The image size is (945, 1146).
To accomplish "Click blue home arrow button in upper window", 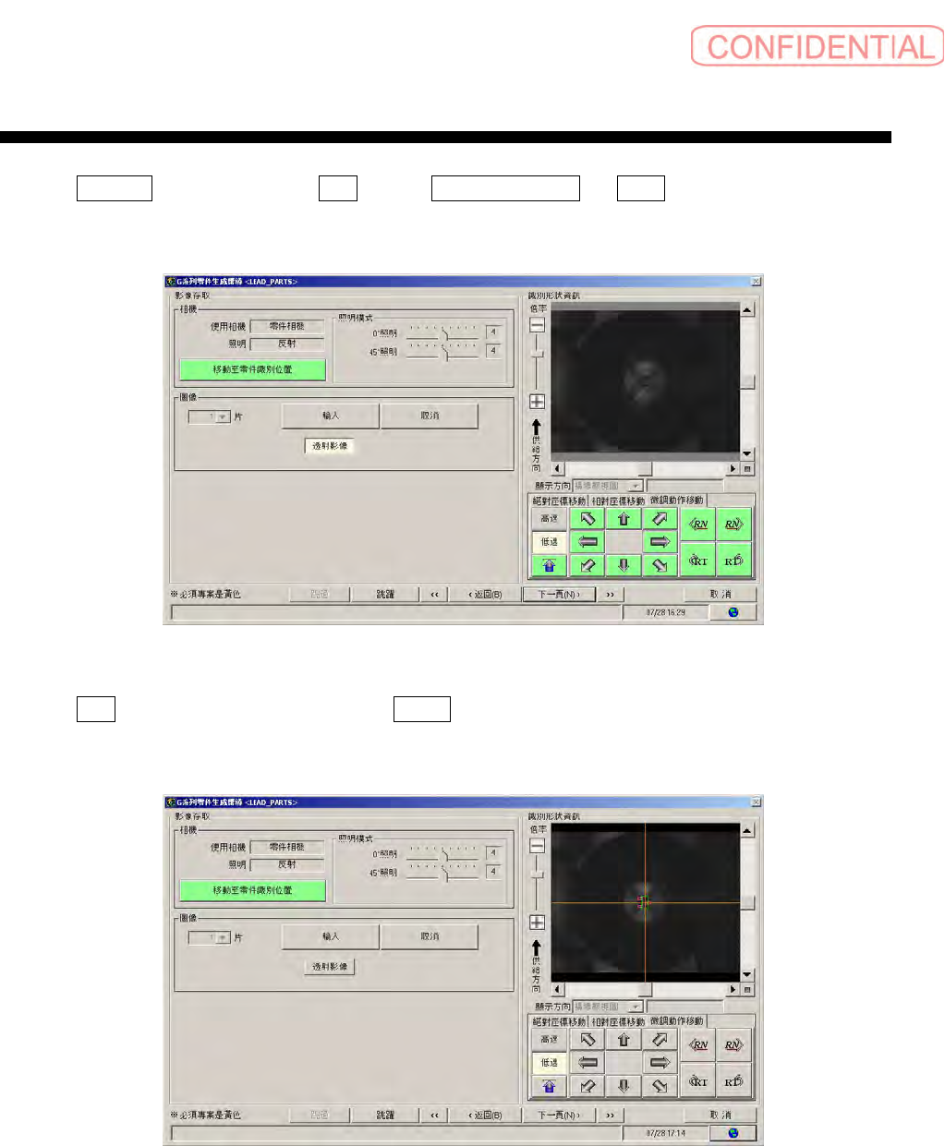I will tap(550, 565).
